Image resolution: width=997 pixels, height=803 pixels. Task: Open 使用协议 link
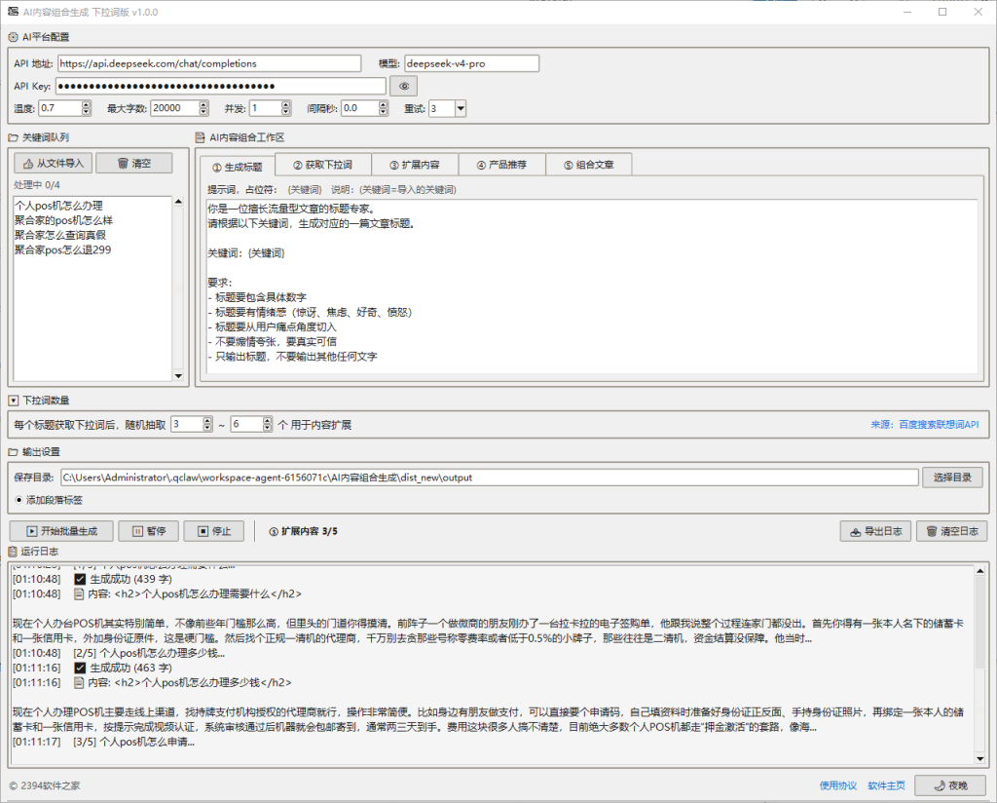click(838, 785)
